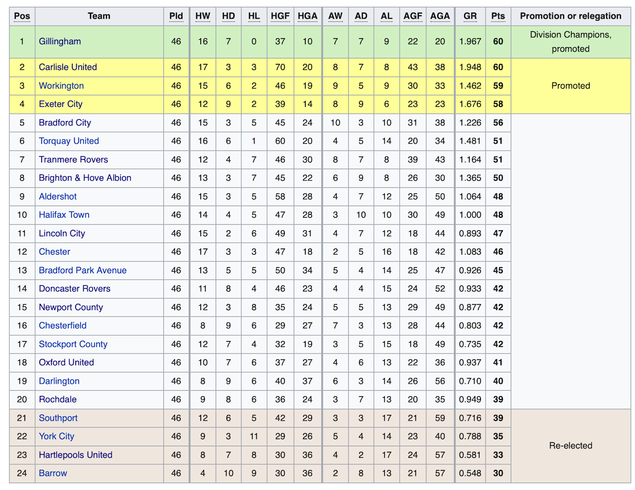Click Halifax Town's goal ratio 1.000

(470, 215)
